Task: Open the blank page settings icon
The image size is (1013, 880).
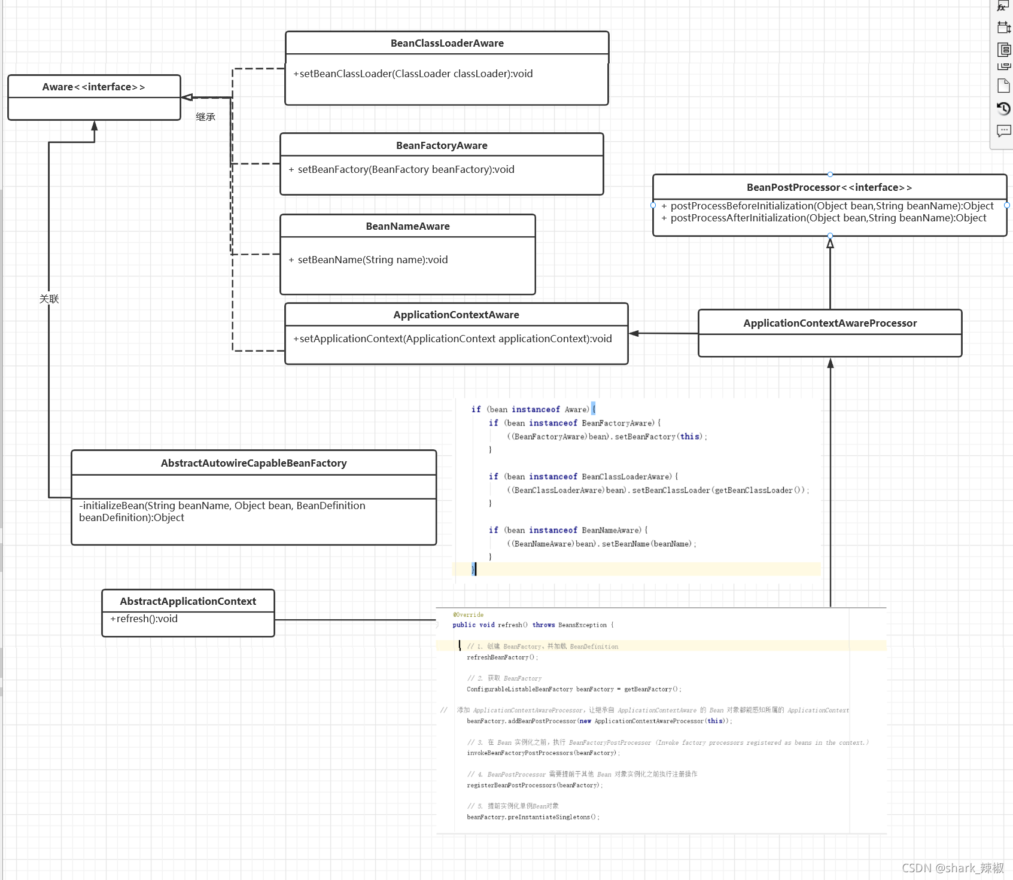Action: tap(1003, 86)
